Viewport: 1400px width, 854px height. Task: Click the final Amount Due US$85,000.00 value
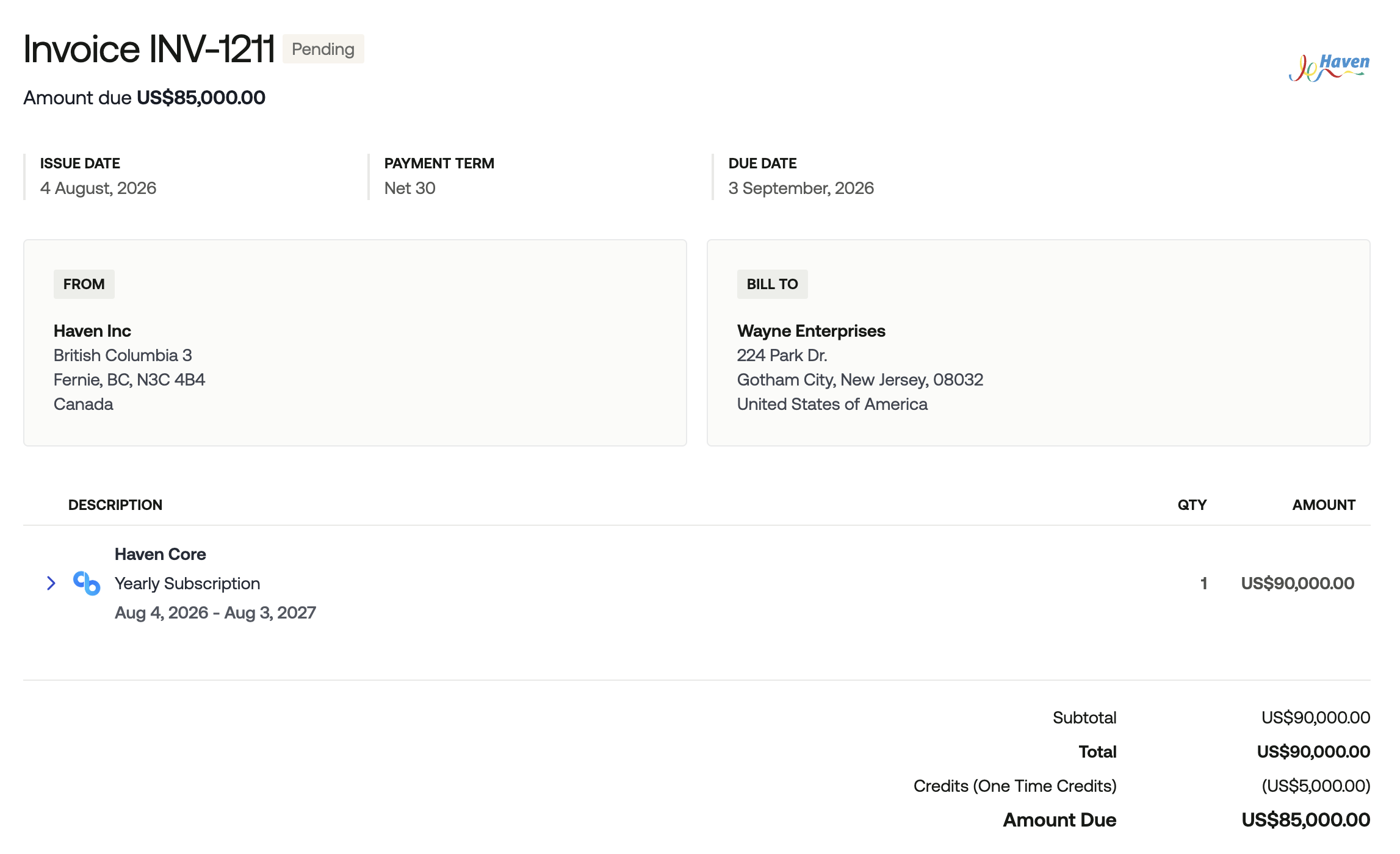point(1306,820)
